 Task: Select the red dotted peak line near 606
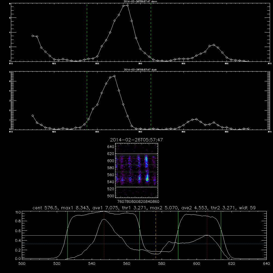point(207,235)
